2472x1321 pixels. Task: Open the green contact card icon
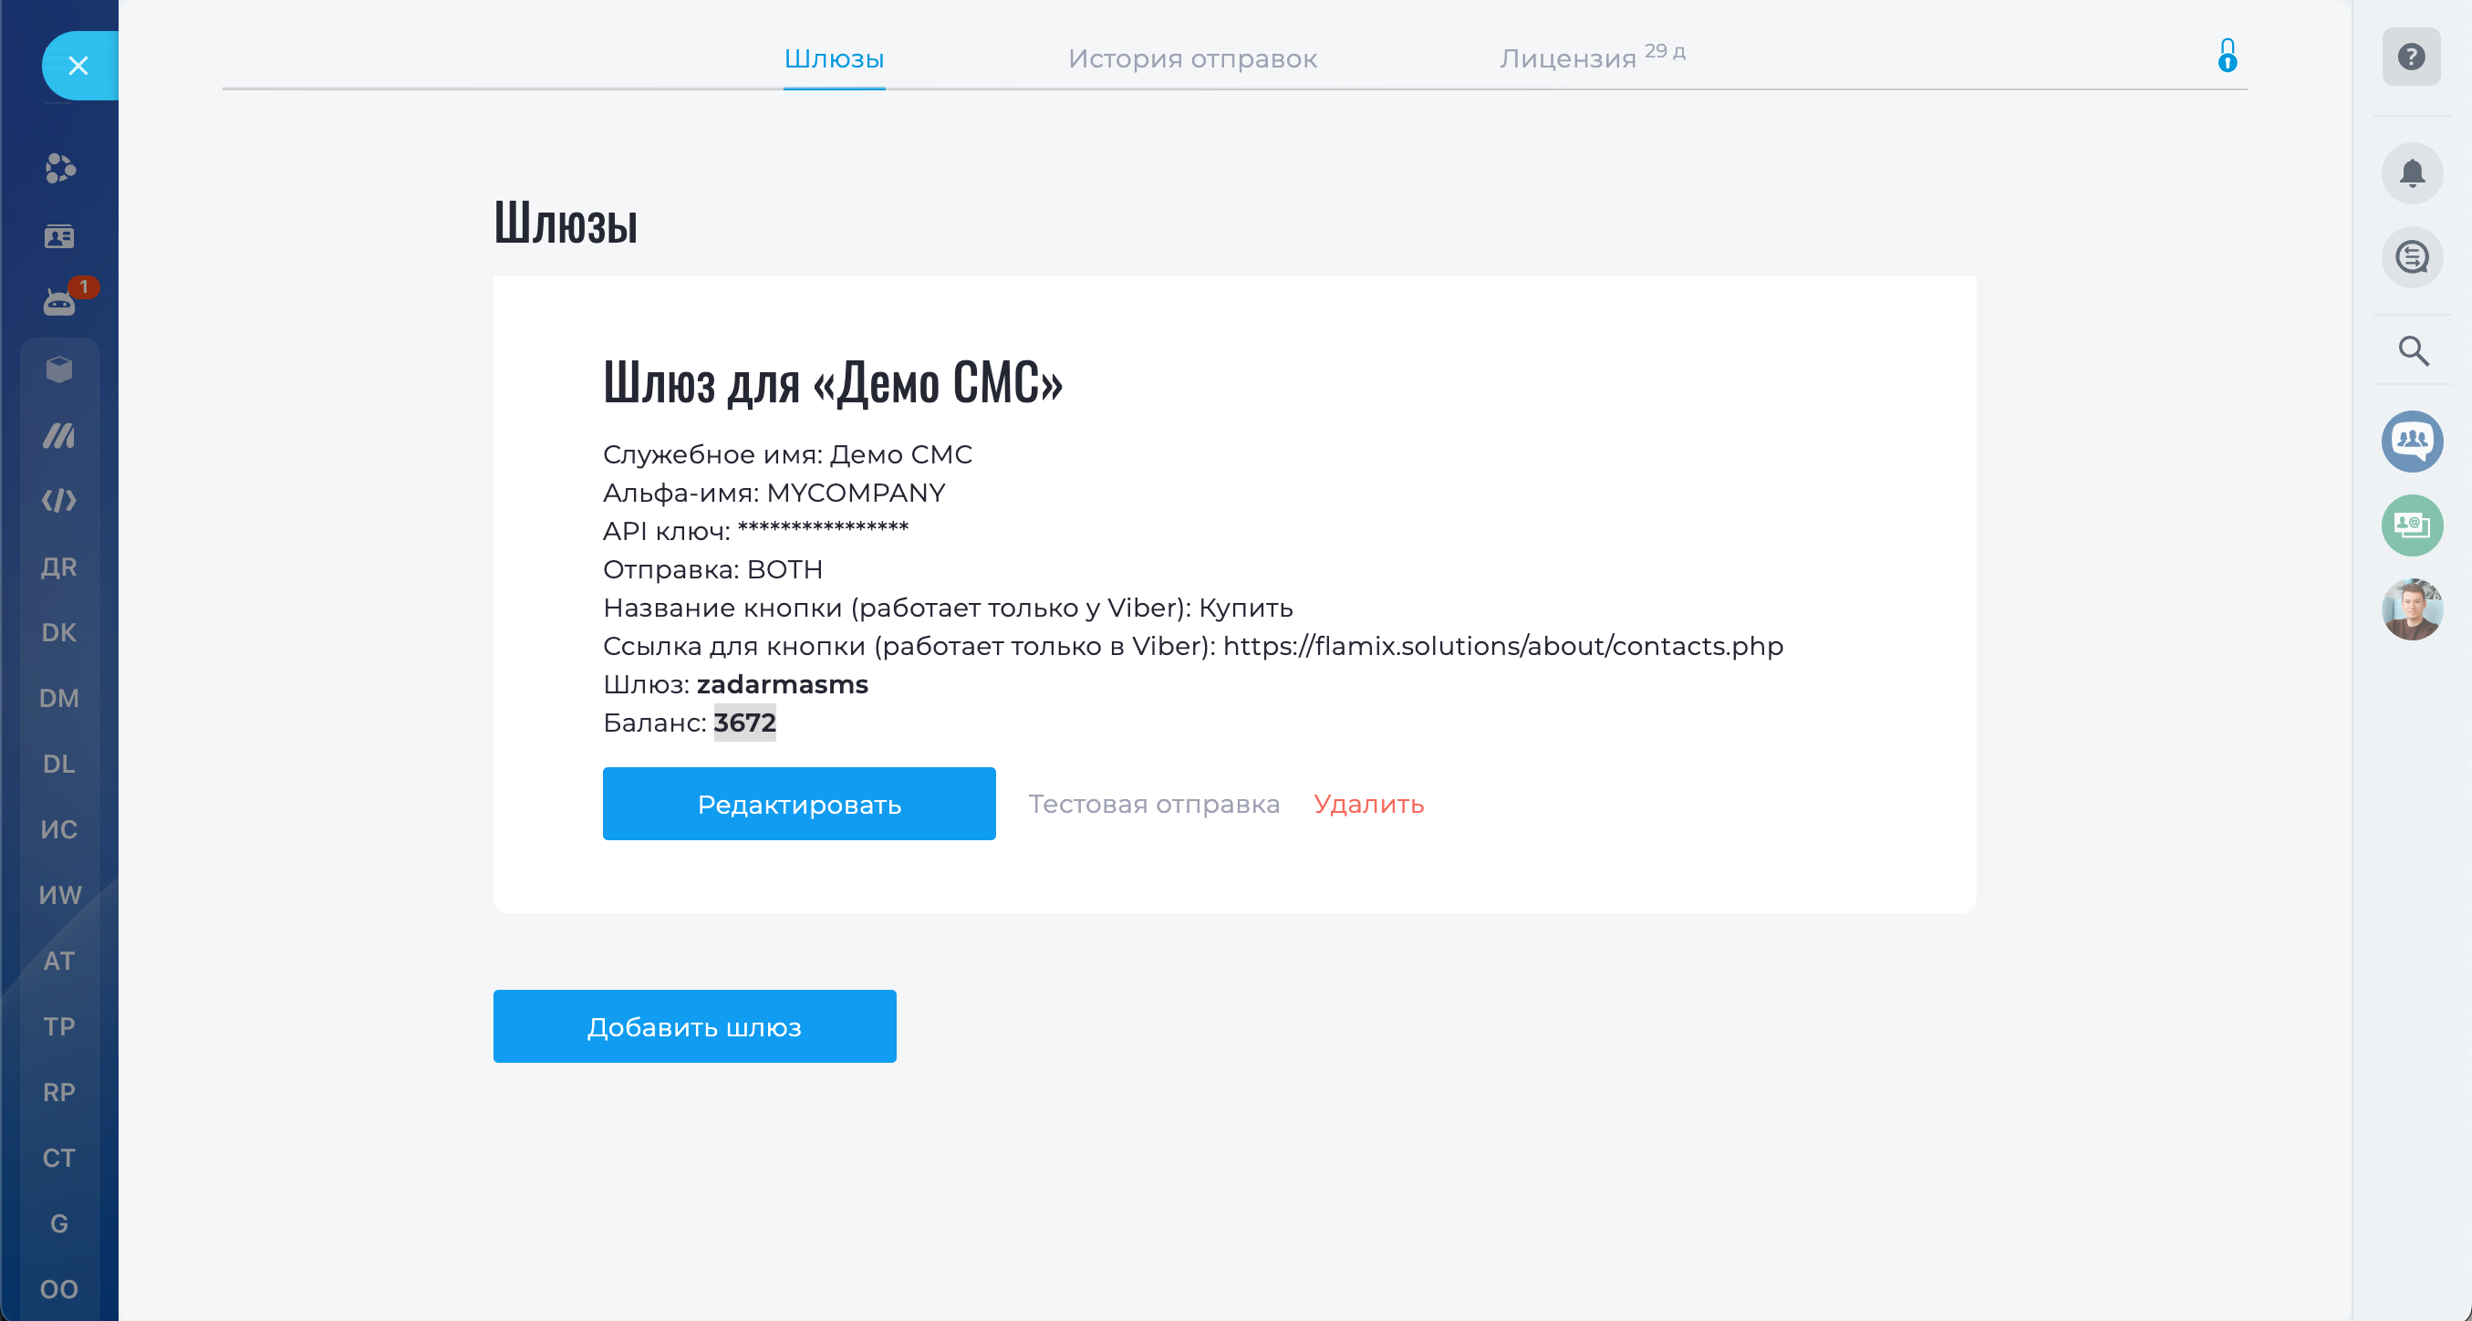click(2412, 525)
